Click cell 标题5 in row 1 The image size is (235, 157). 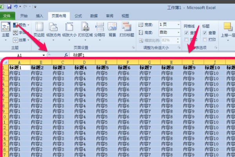pyautogui.click(x=106, y=68)
